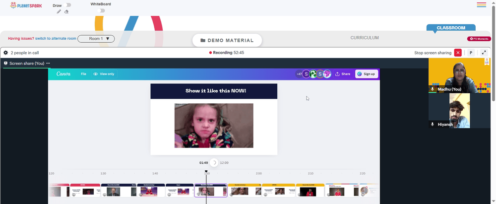Open the DEMO MATERIAL button
The image size is (496, 204).
[227, 41]
